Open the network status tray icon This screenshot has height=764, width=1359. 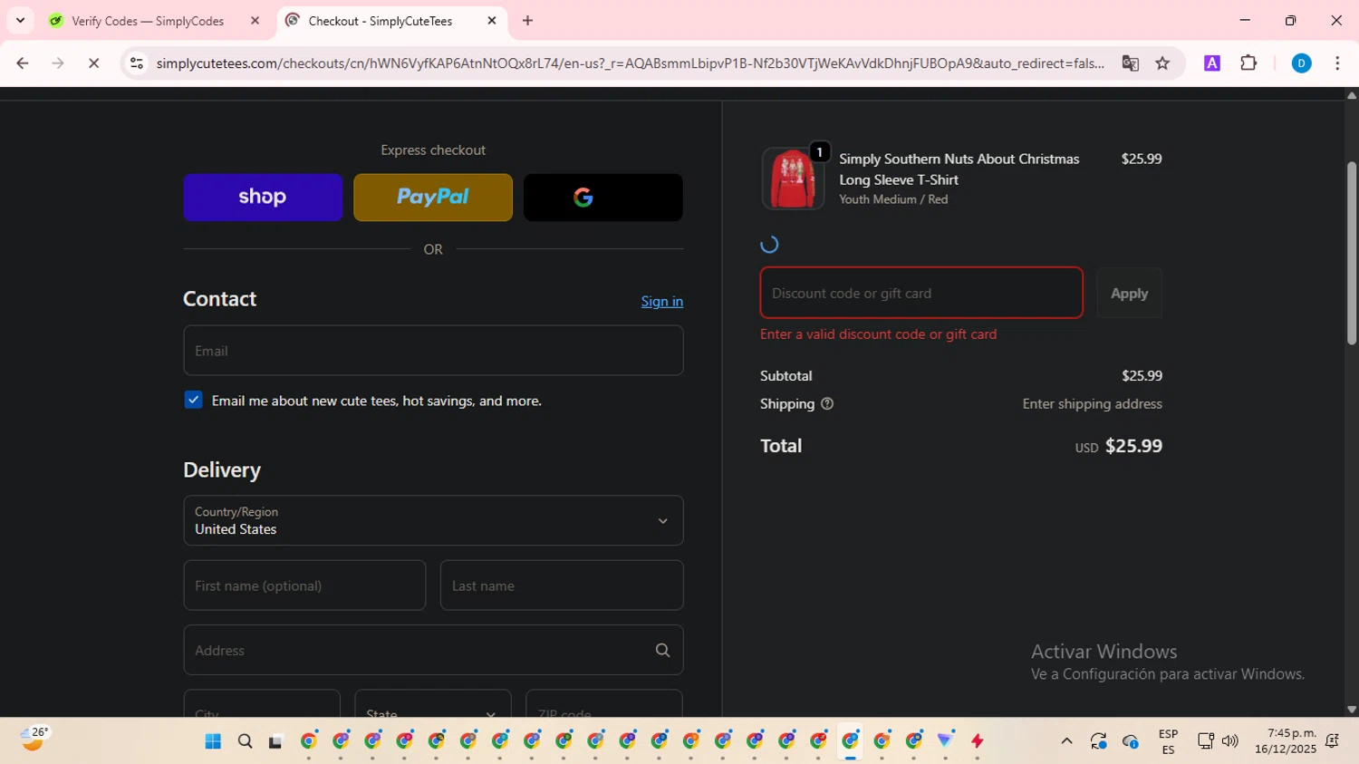tap(1205, 741)
